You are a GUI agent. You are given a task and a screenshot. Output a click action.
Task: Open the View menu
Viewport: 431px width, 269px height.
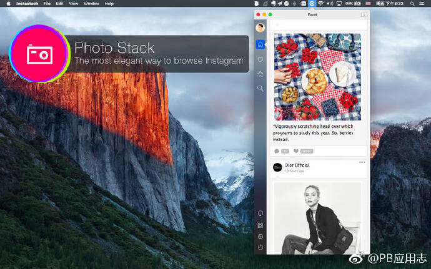[x=73, y=4]
